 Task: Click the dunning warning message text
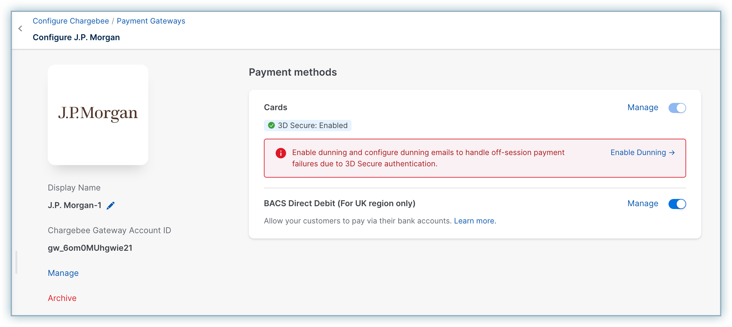tap(428, 158)
